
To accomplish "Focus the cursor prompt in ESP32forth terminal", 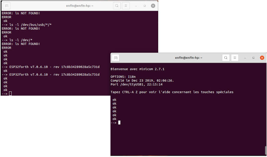I will click(x=10, y=94).
